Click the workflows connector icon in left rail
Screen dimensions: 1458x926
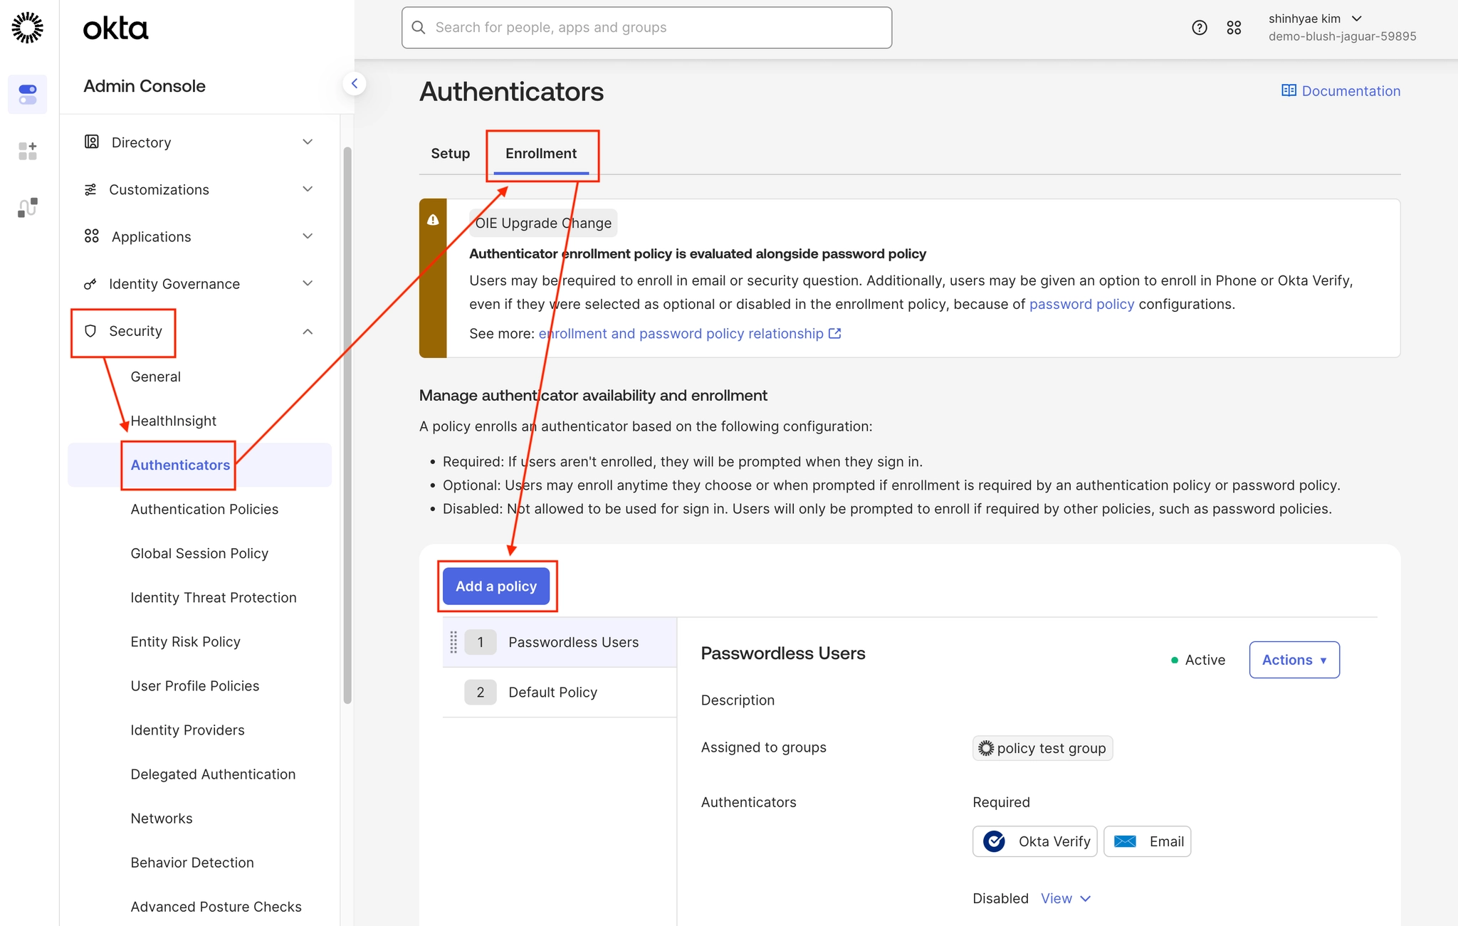[28, 207]
